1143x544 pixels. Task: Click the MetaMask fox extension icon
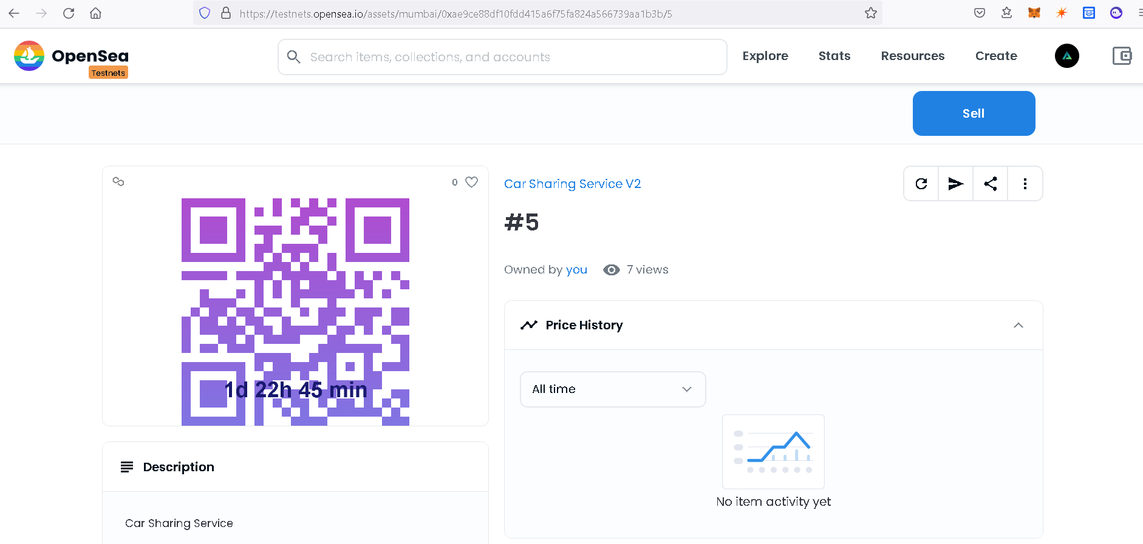pyautogui.click(x=1034, y=13)
